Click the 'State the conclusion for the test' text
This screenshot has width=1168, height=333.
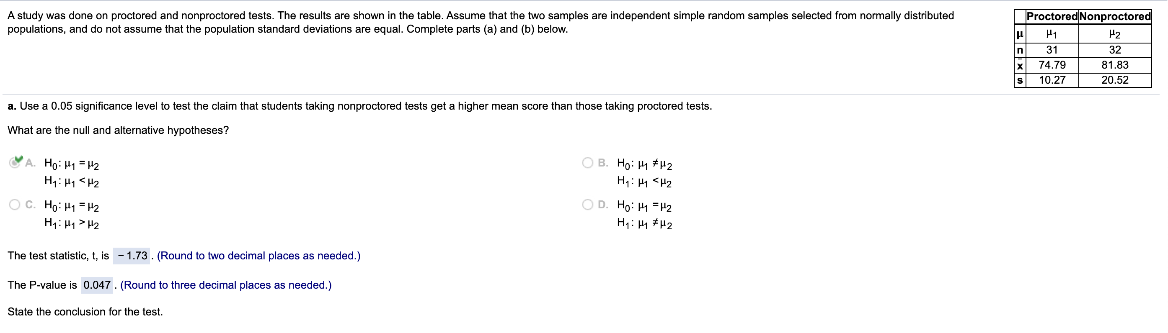84,312
